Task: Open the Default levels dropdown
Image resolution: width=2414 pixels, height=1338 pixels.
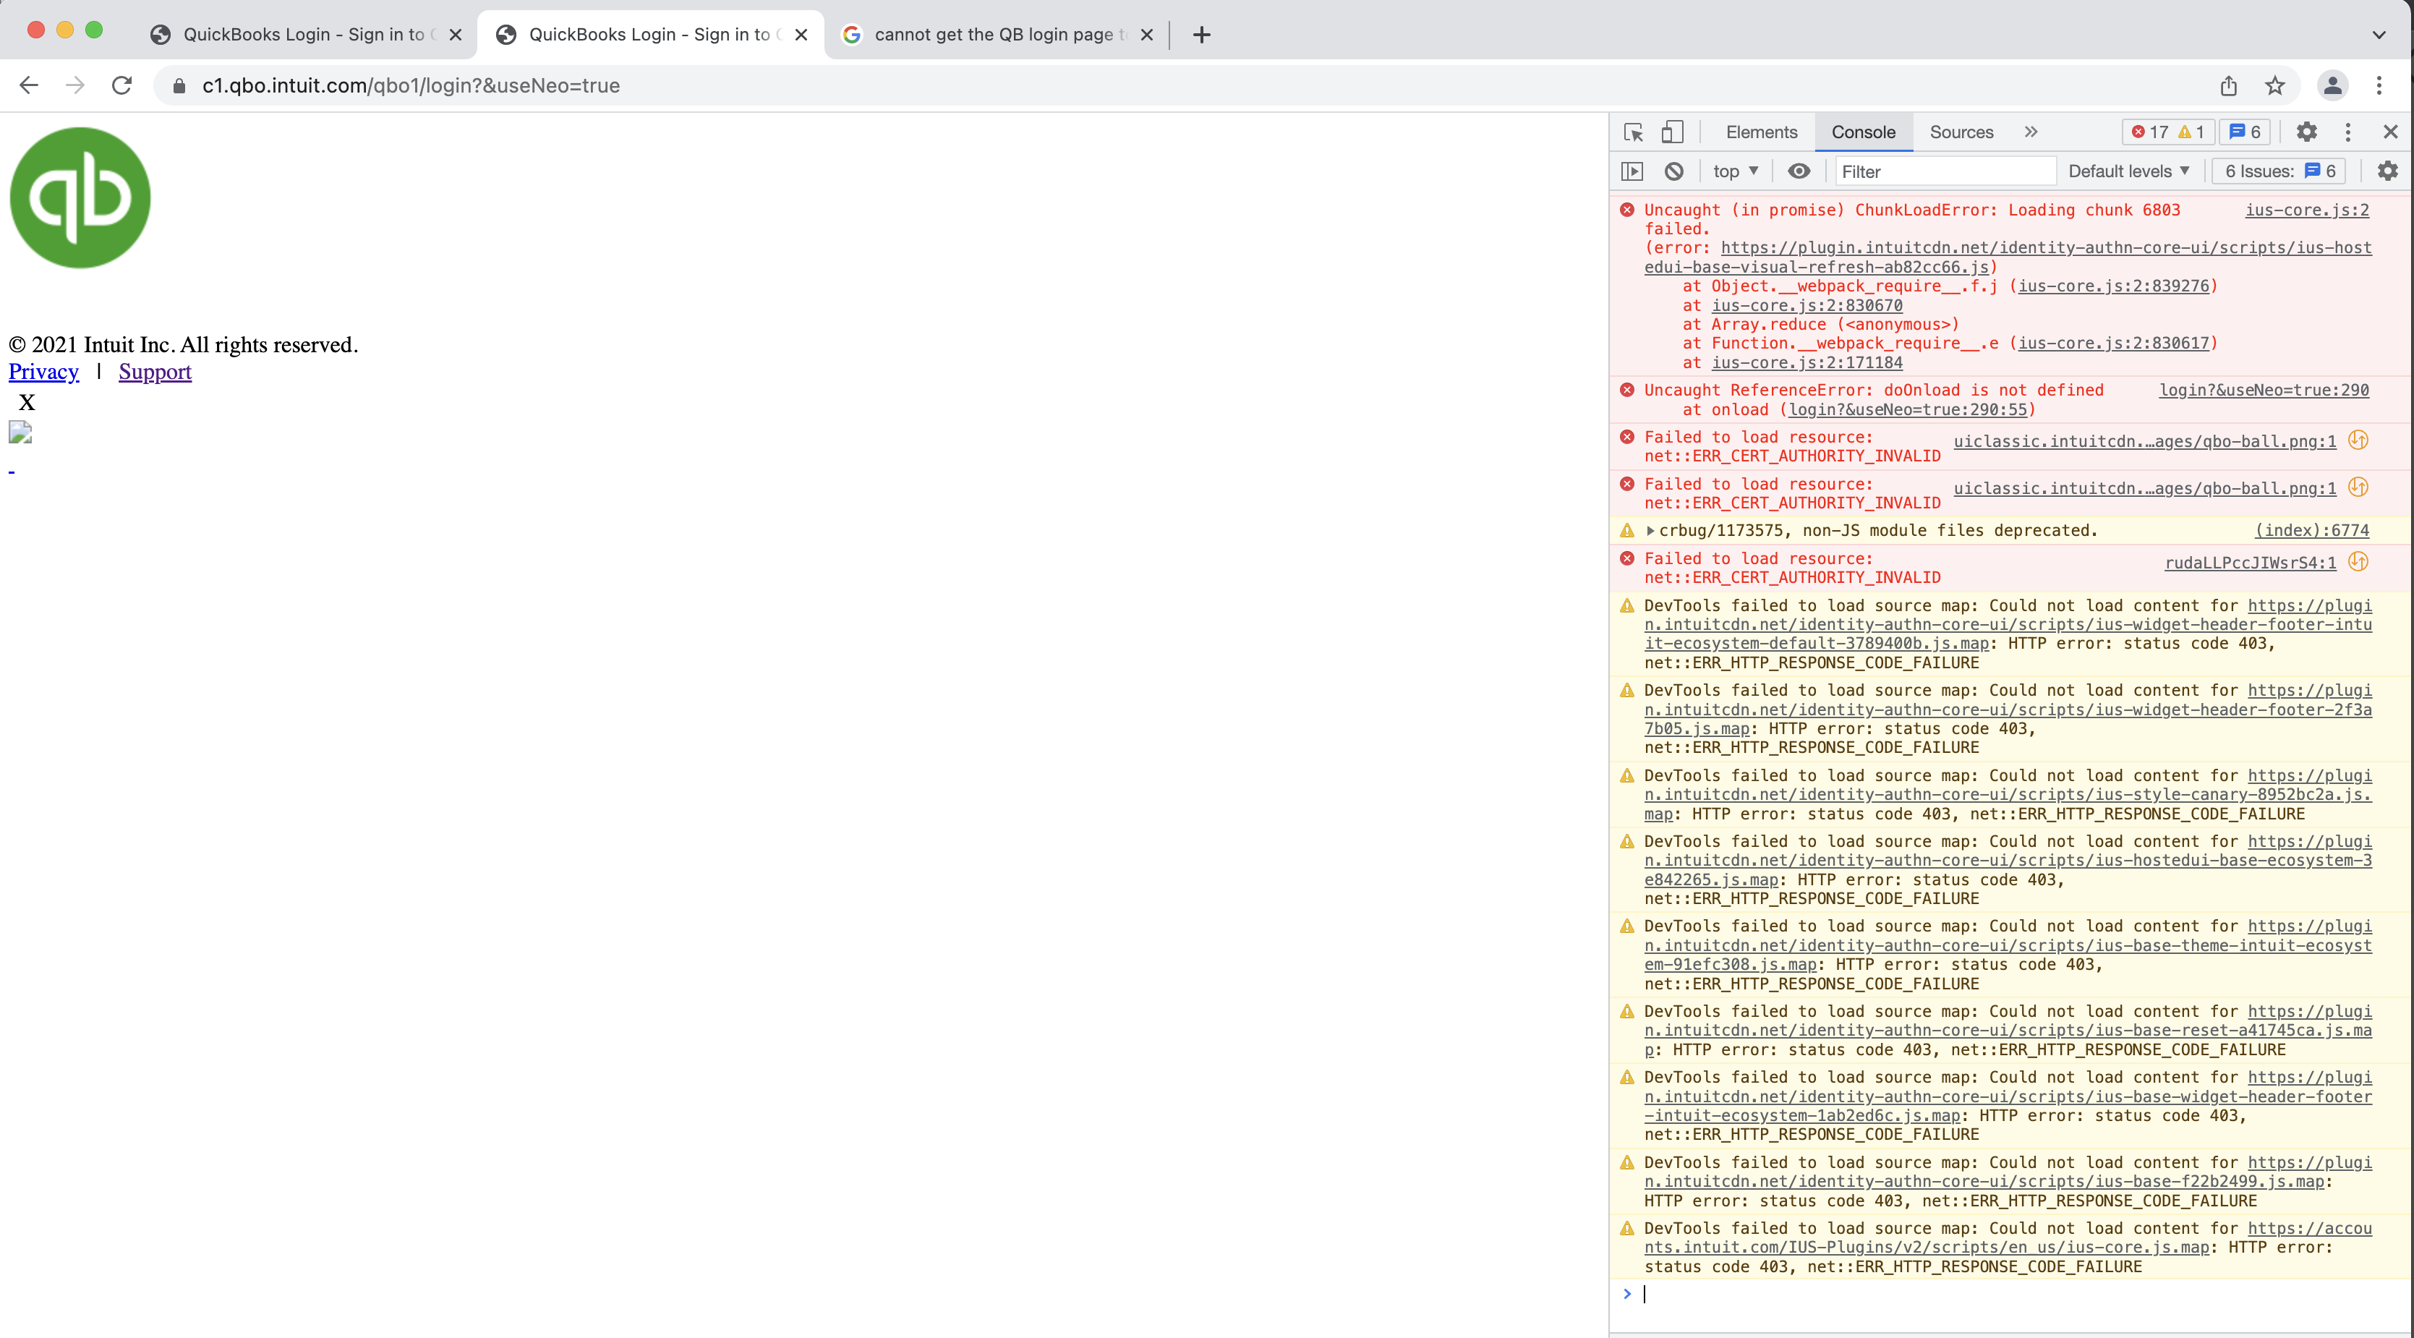Action: (2128, 171)
